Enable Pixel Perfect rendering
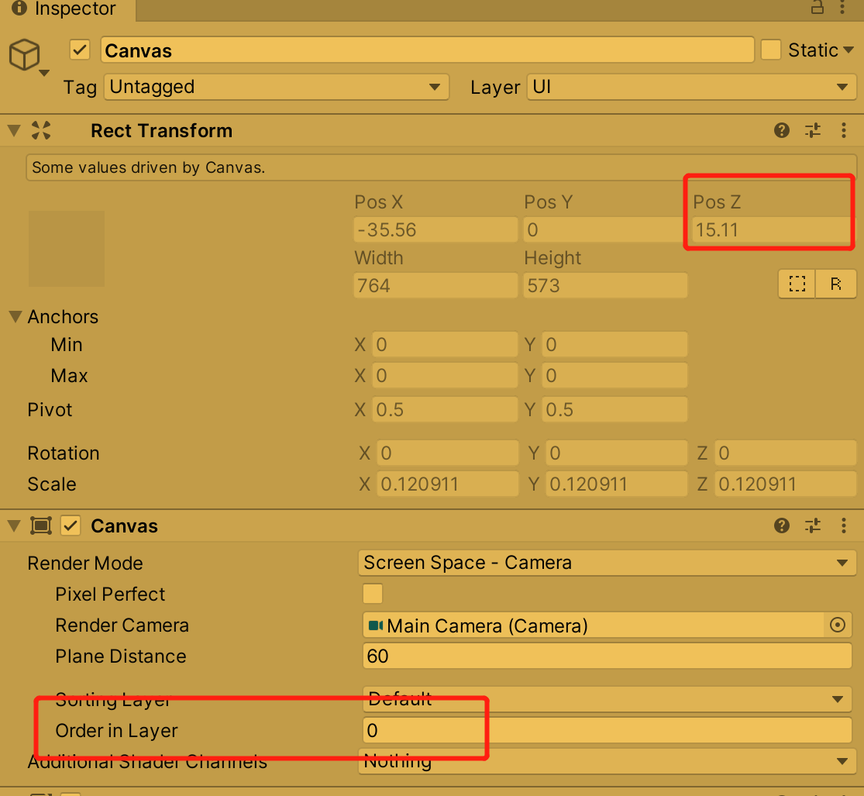Image resolution: width=864 pixels, height=796 pixels. coord(373,594)
